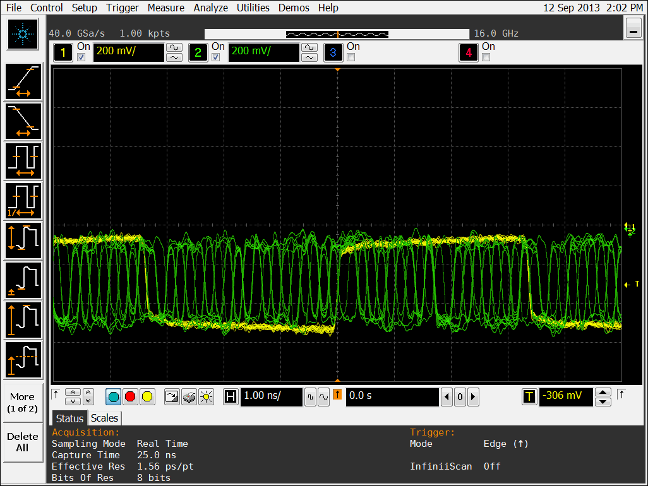Viewport: 648px width, 486px height.
Task: Increase the trigger level with up arrow
Action: click(x=603, y=393)
